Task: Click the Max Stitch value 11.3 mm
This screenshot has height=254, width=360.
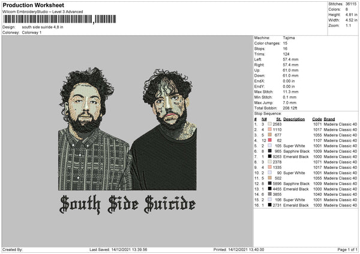Action: pos(290,92)
